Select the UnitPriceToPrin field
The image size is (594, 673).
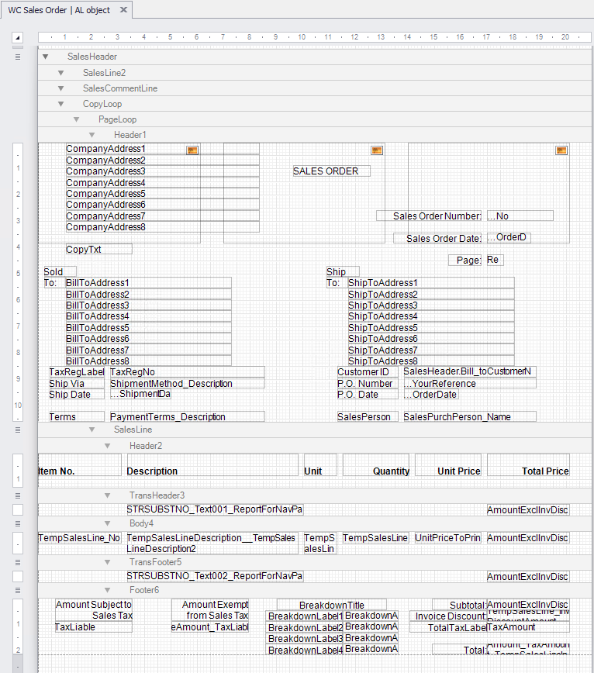[448, 538]
